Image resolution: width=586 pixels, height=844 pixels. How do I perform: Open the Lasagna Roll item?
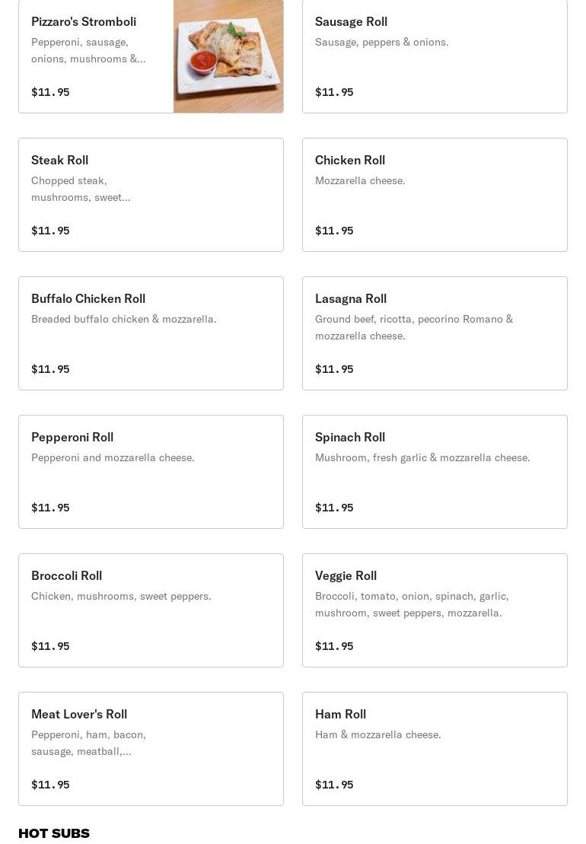tap(435, 333)
